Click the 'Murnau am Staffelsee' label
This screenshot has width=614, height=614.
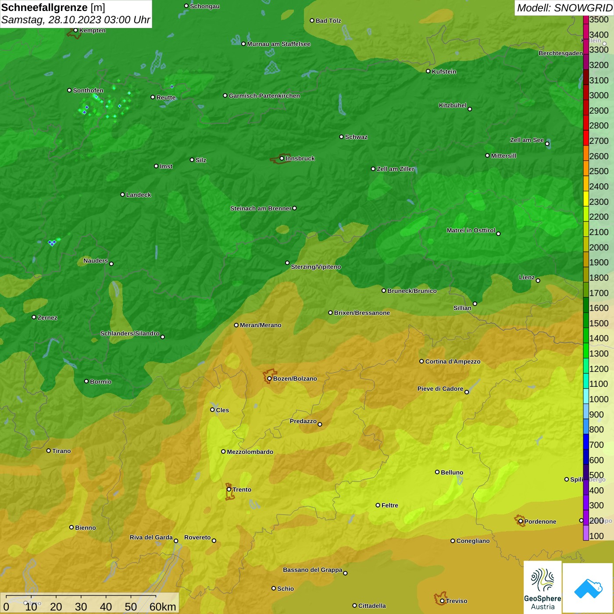pos(278,44)
